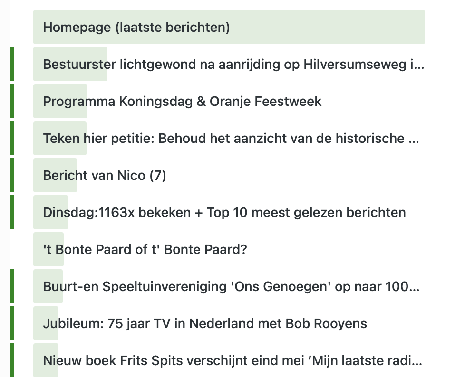Click green marker beside 'Dinsdag:1163x bekeken' row
Screen dimensions: 465x377
[x=12, y=212]
